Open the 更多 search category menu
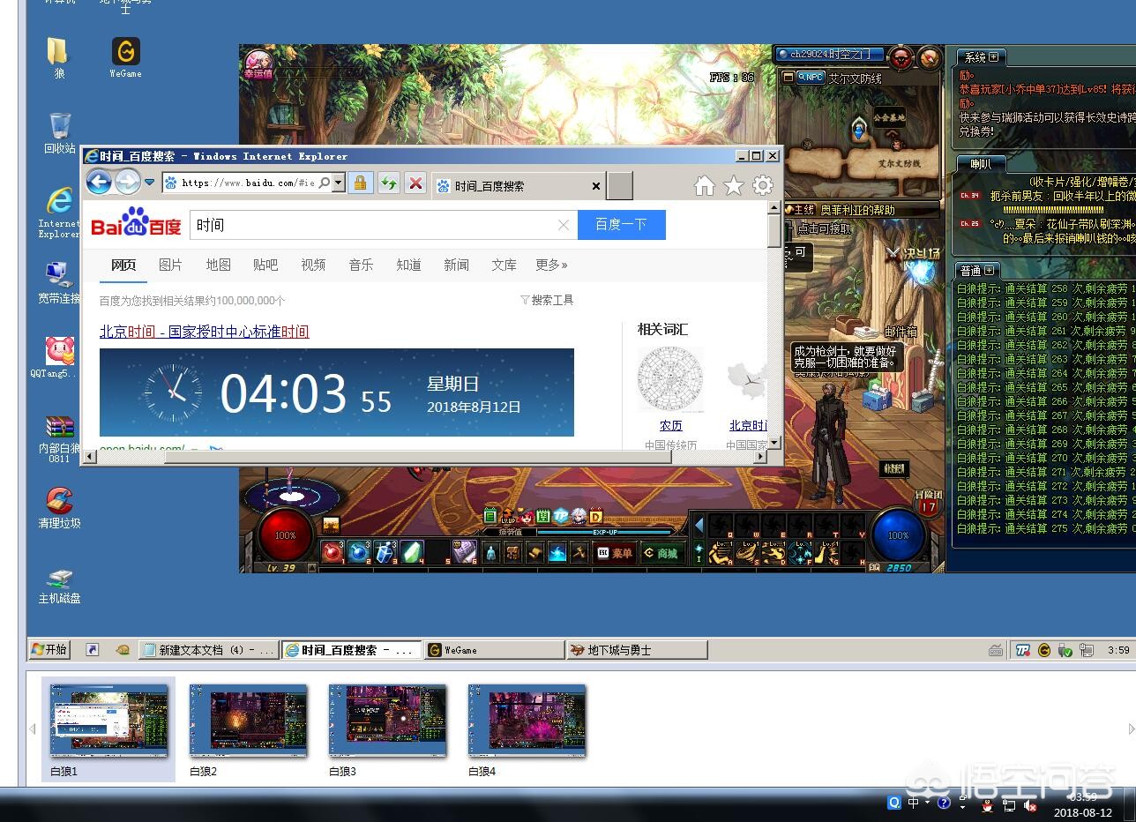The width and height of the screenshot is (1136, 822). pyautogui.click(x=551, y=265)
